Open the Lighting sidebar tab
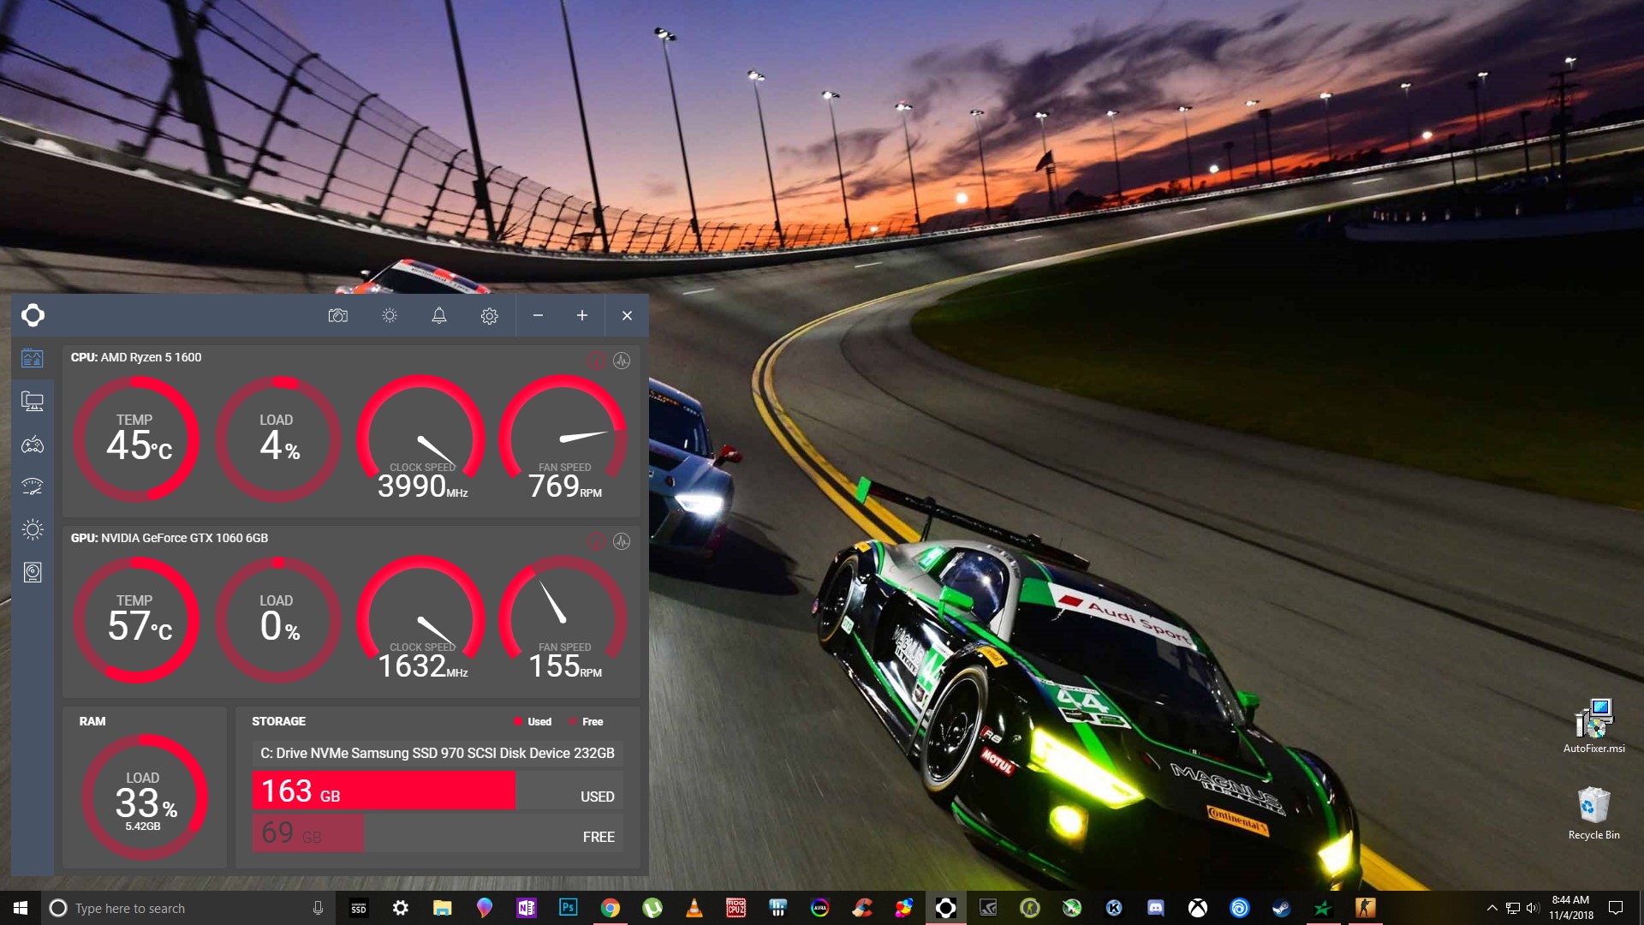The image size is (1644, 925). point(33,529)
